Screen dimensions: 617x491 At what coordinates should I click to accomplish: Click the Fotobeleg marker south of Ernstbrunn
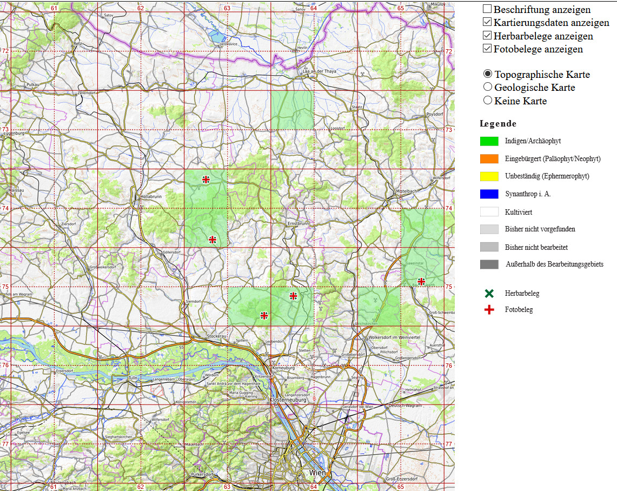coord(293,296)
